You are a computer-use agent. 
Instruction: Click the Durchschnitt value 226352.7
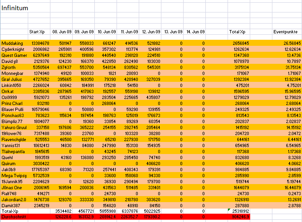129,217
